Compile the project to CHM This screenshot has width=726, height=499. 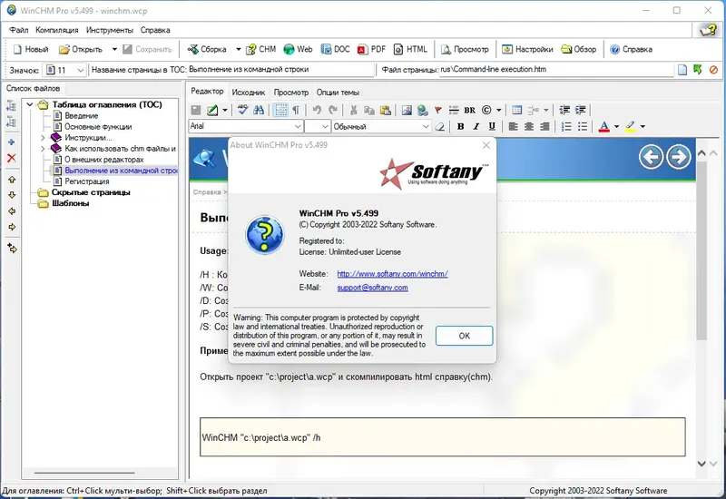pos(260,49)
